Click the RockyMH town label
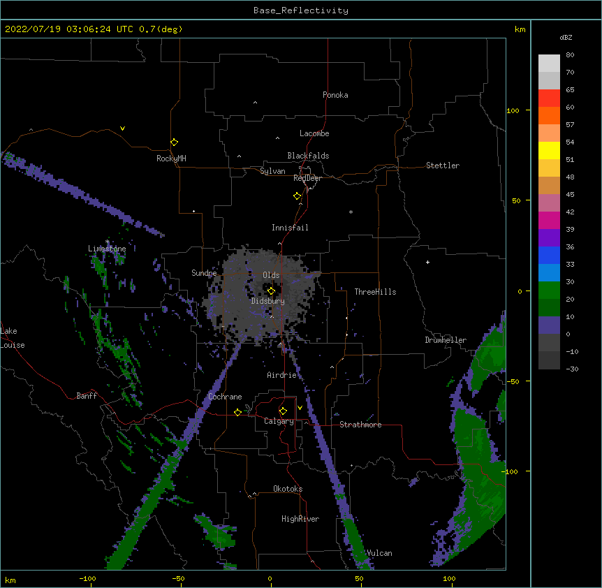The image size is (602, 588). [x=171, y=158]
